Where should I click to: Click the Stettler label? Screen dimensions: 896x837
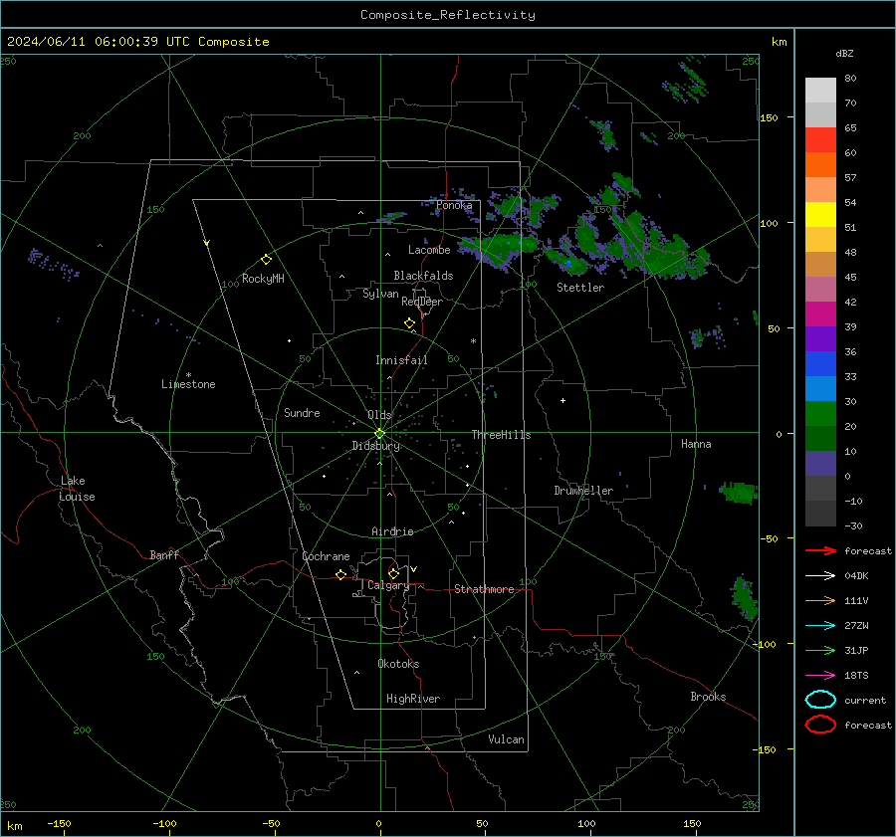580,288
